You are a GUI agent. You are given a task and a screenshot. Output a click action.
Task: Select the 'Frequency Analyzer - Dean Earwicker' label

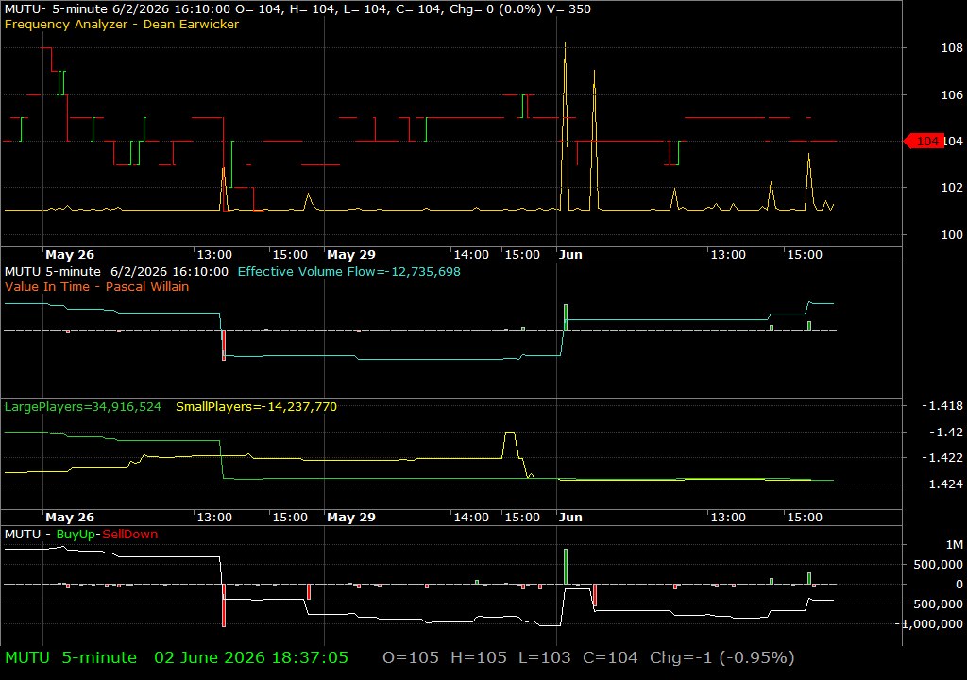(x=122, y=24)
